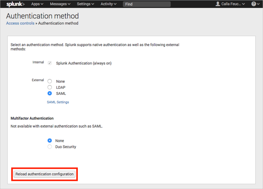Image resolution: width=263 pixels, height=189 pixels.
Task: Open the Calla Feuc... user menu
Action: [233, 4]
